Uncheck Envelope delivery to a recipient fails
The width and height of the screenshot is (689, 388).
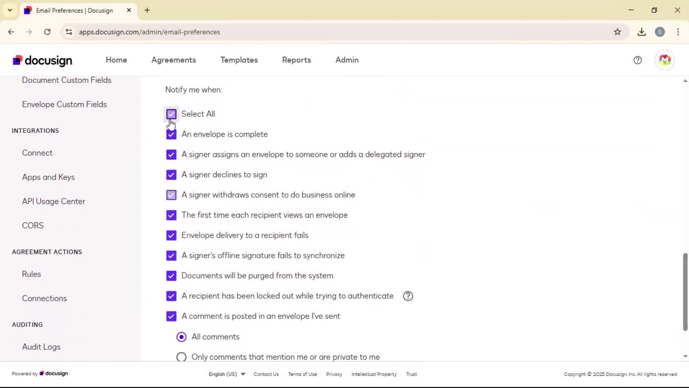point(171,235)
